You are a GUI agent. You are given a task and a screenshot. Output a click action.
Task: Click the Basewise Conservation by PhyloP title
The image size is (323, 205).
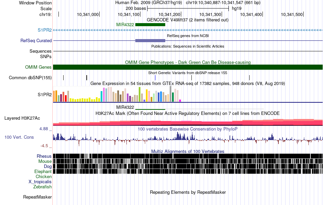point(188,129)
